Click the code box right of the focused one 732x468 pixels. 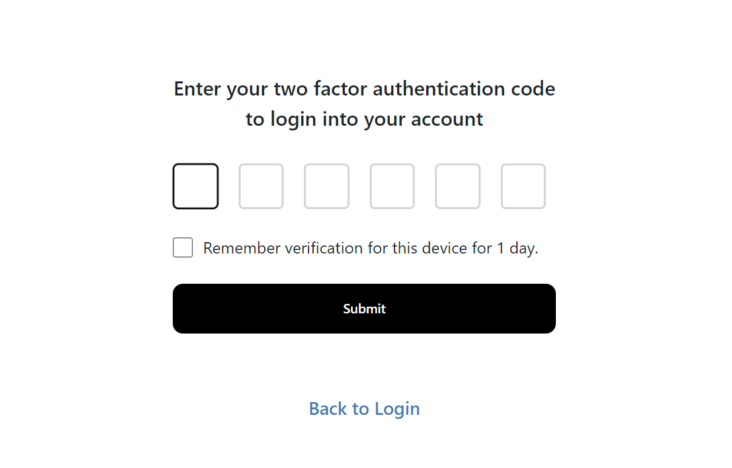[261, 186]
